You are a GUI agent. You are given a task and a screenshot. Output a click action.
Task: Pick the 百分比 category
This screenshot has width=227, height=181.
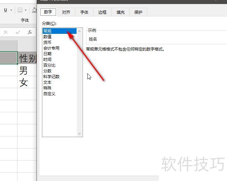59,65
